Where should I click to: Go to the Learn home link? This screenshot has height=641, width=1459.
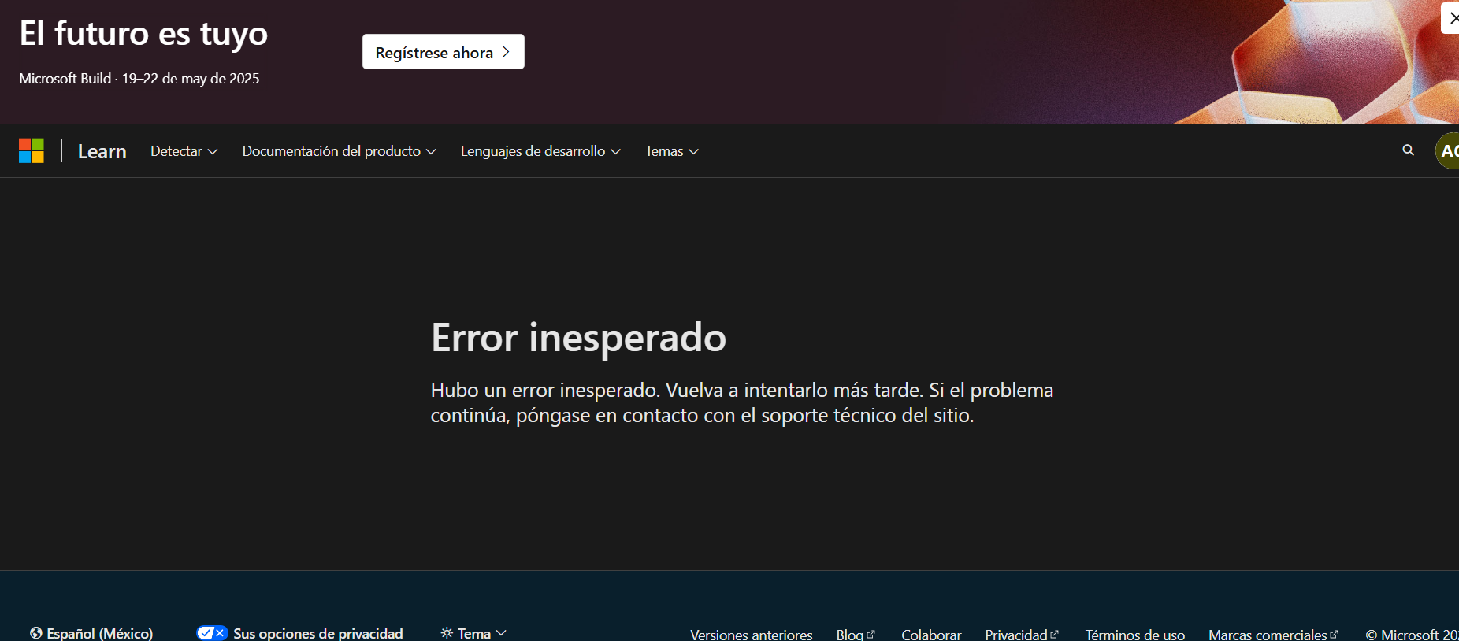pos(102,151)
